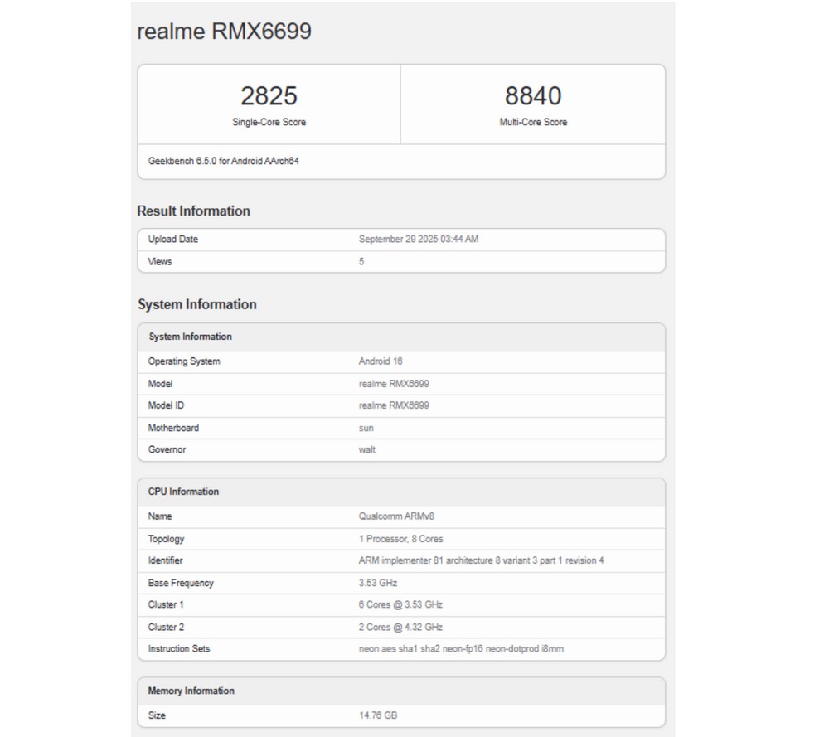Screen dimensions: 829x737
Task: Click the 2825 single-core score
Action: tap(269, 96)
